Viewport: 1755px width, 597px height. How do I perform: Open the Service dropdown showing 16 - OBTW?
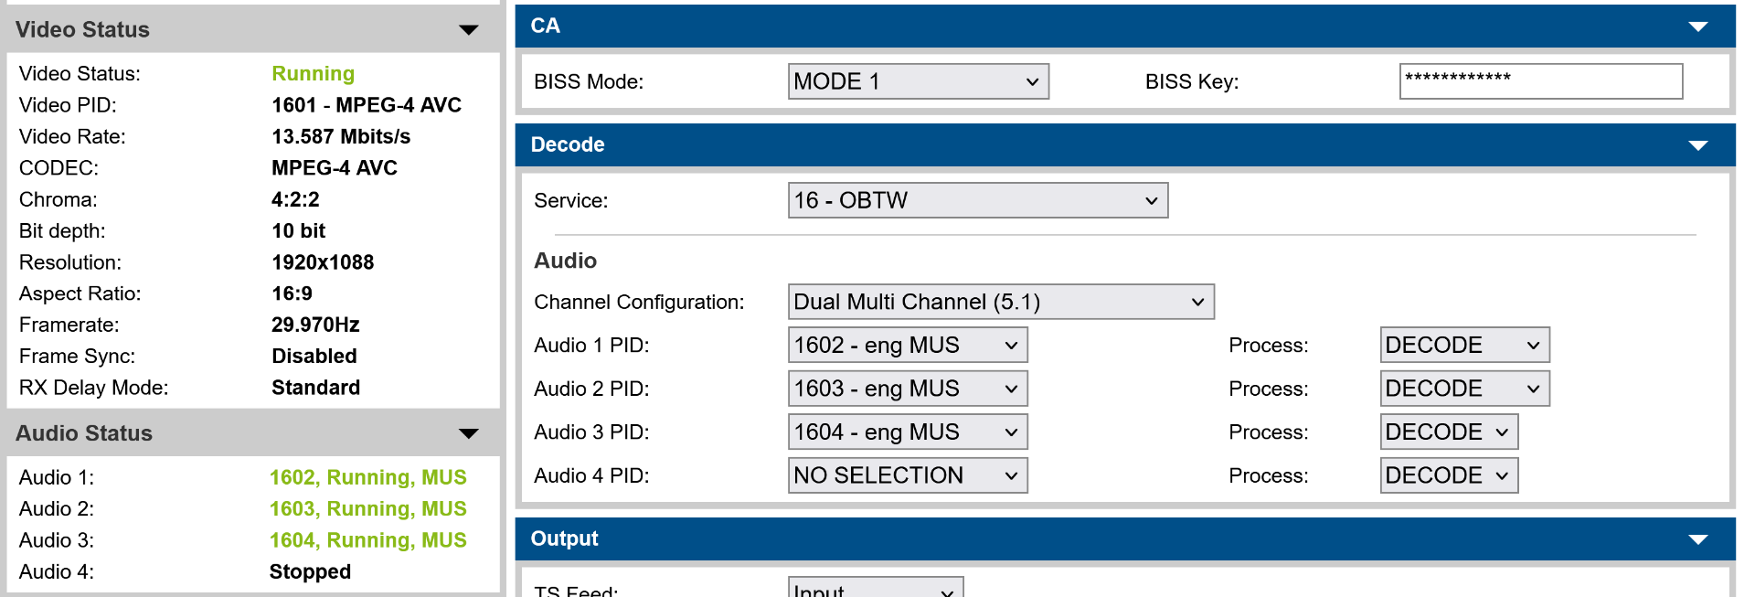pyautogui.click(x=977, y=200)
